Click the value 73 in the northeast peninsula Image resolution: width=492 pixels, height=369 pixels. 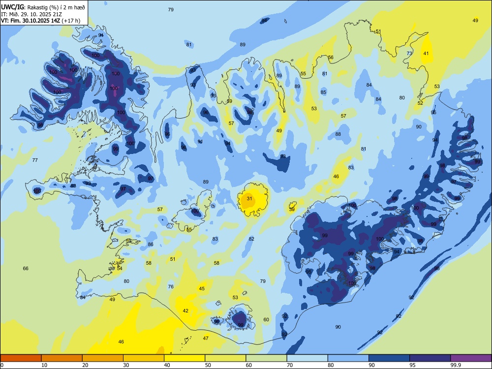pyautogui.click(x=409, y=53)
